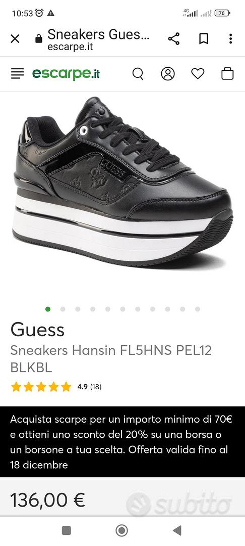Tap the 20% discount promo banner
Screen dimensions: 245x546
point(122,441)
